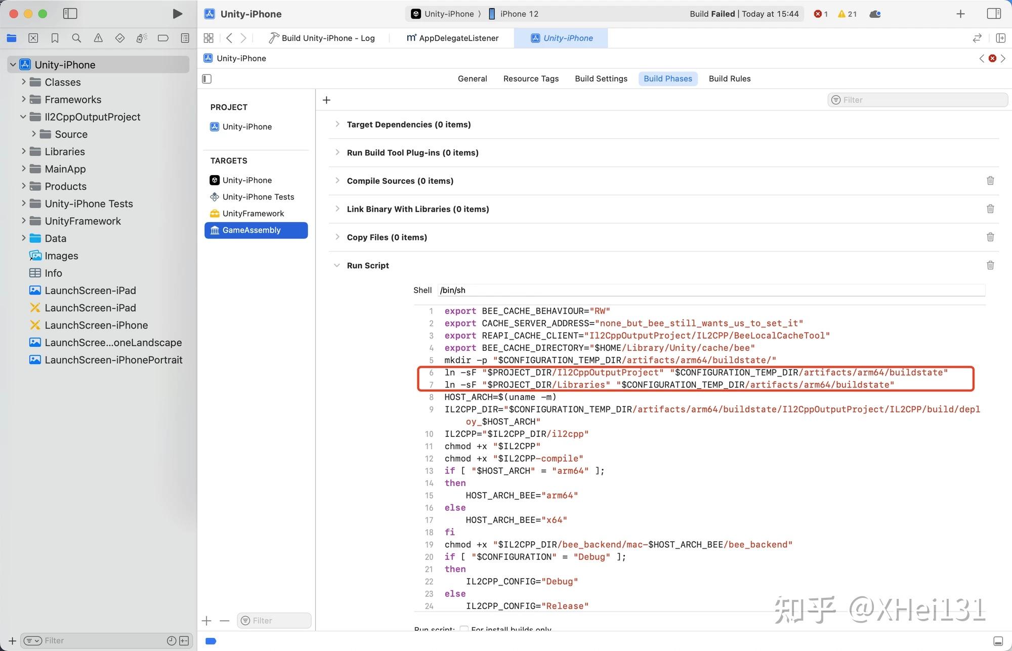Select the GameAssembly target
Screen dimensions: 1012x651
256,230
